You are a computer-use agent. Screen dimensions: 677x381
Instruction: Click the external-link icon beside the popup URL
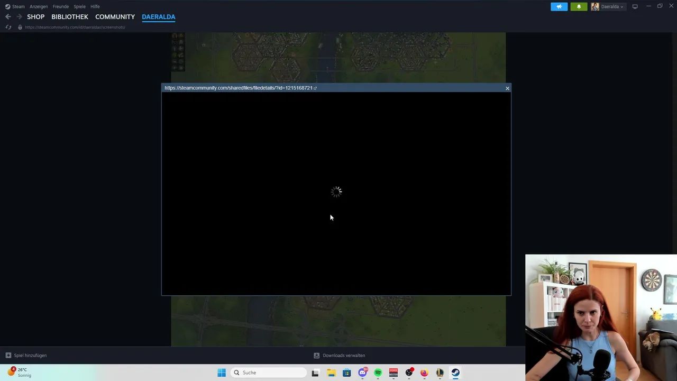315,88
